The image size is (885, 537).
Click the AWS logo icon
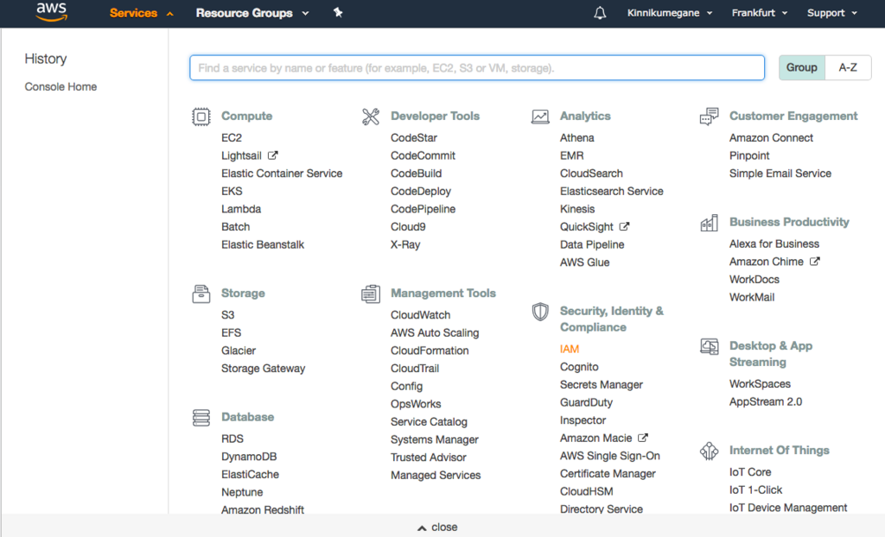point(52,13)
